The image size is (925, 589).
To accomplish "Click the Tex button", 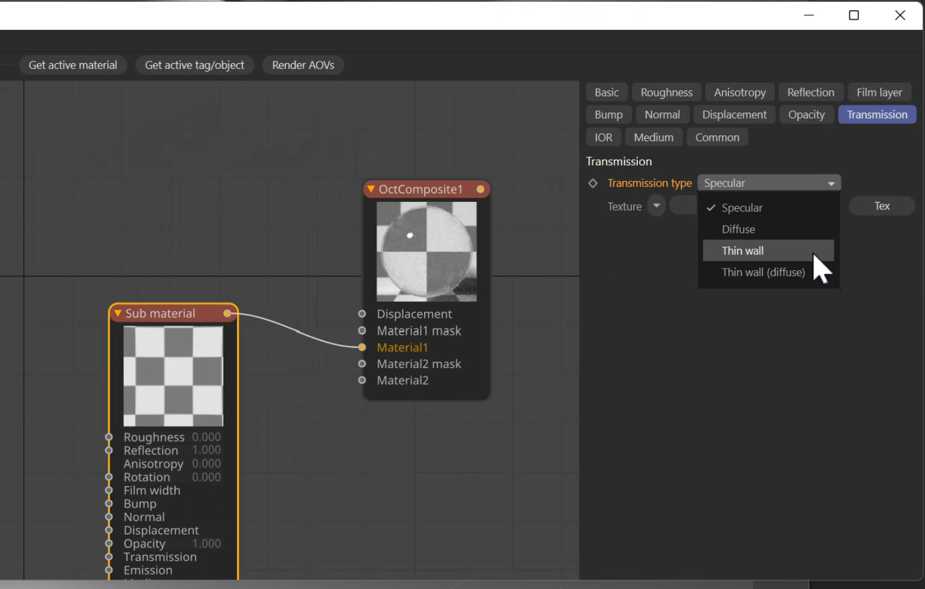I will tap(882, 206).
